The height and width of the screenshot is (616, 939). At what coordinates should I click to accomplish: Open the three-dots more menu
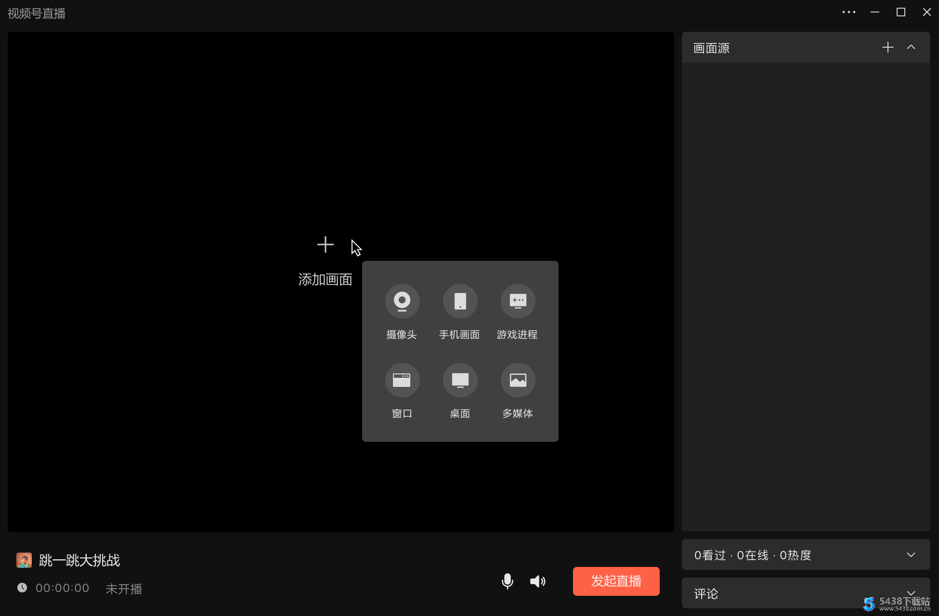(848, 13)
